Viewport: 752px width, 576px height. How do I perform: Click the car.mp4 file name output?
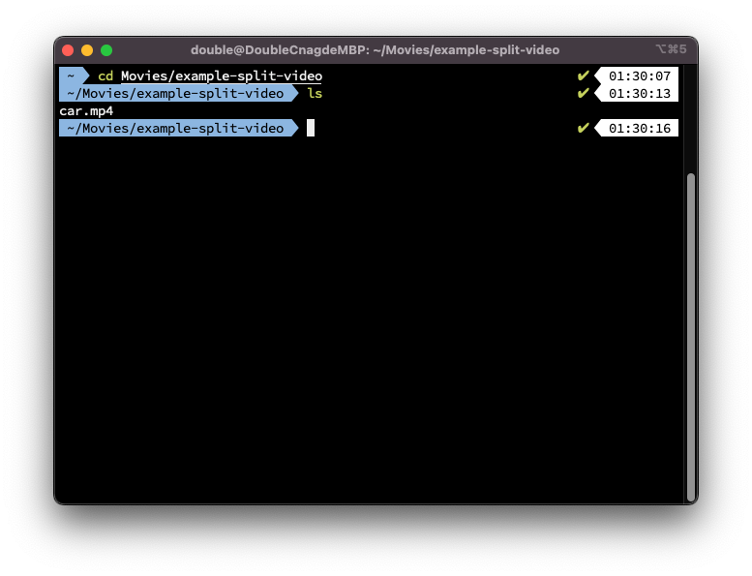point(86,111)
